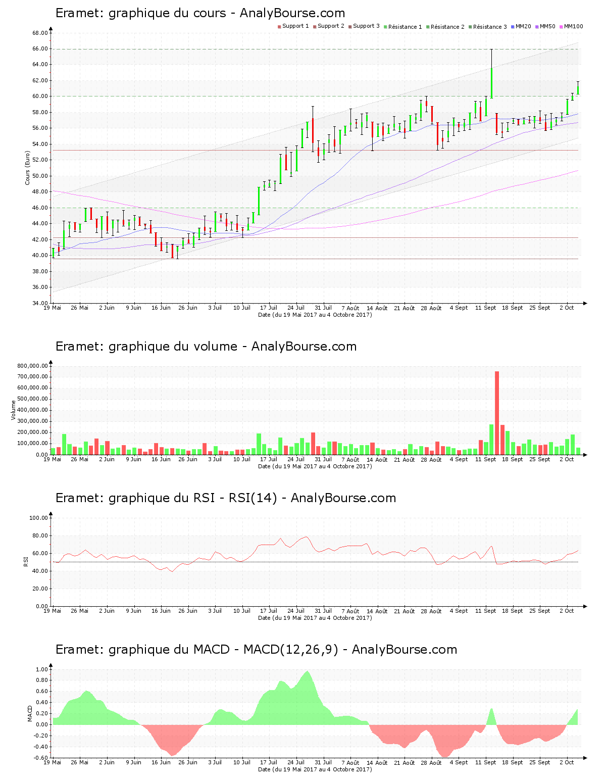Select the Résistance 2 legend label
This screenshot has width=606, height=783.
tap(447, 27)
